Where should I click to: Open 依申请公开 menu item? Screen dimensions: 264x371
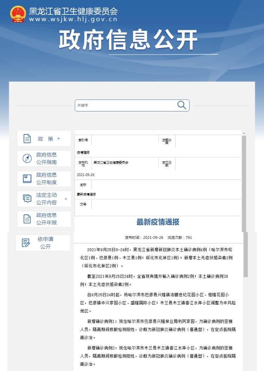[43, 243]
